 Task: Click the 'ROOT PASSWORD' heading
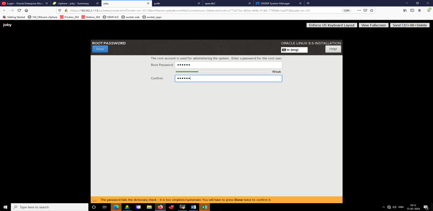point(109,43)
